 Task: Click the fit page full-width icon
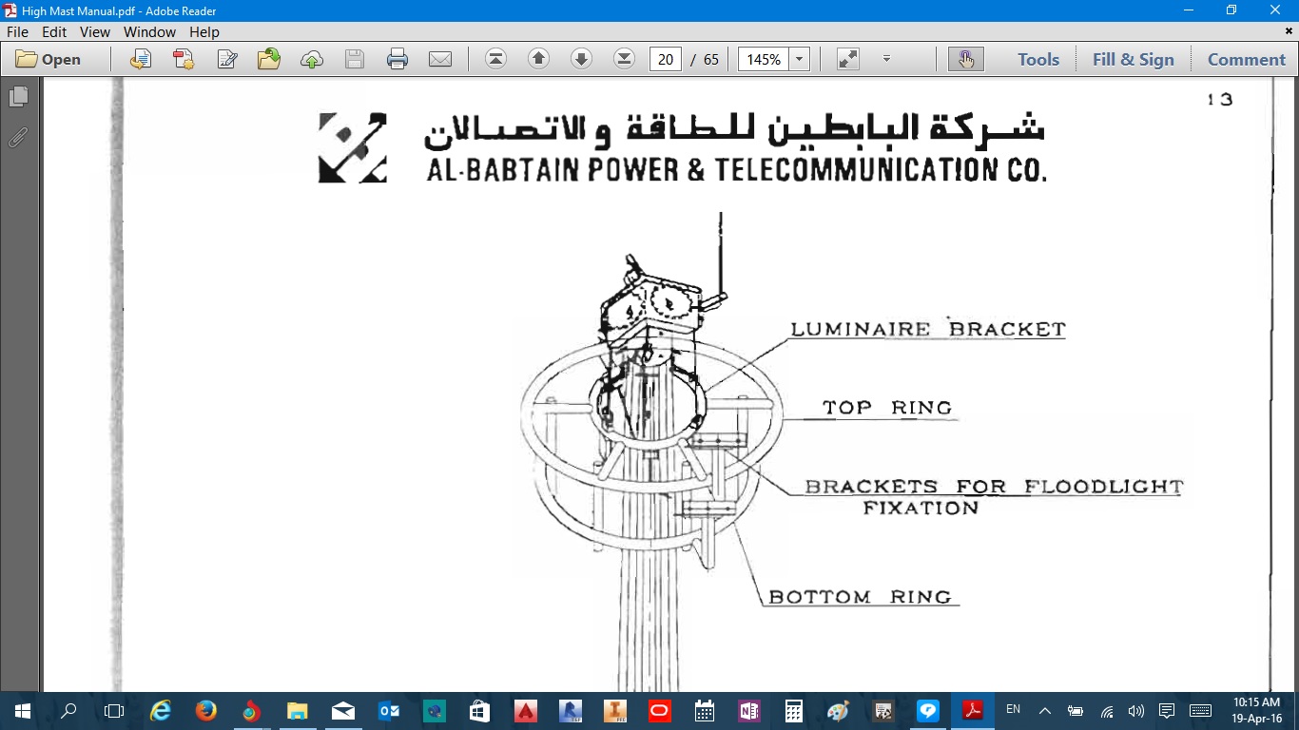coord(848,59)
